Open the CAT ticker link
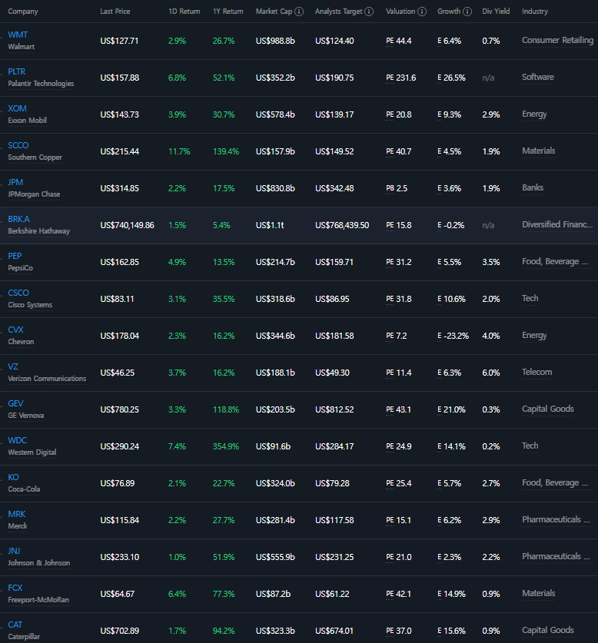The height and width of the screenshot is (643, 598). pyautogui.click(x=15, y=625)
